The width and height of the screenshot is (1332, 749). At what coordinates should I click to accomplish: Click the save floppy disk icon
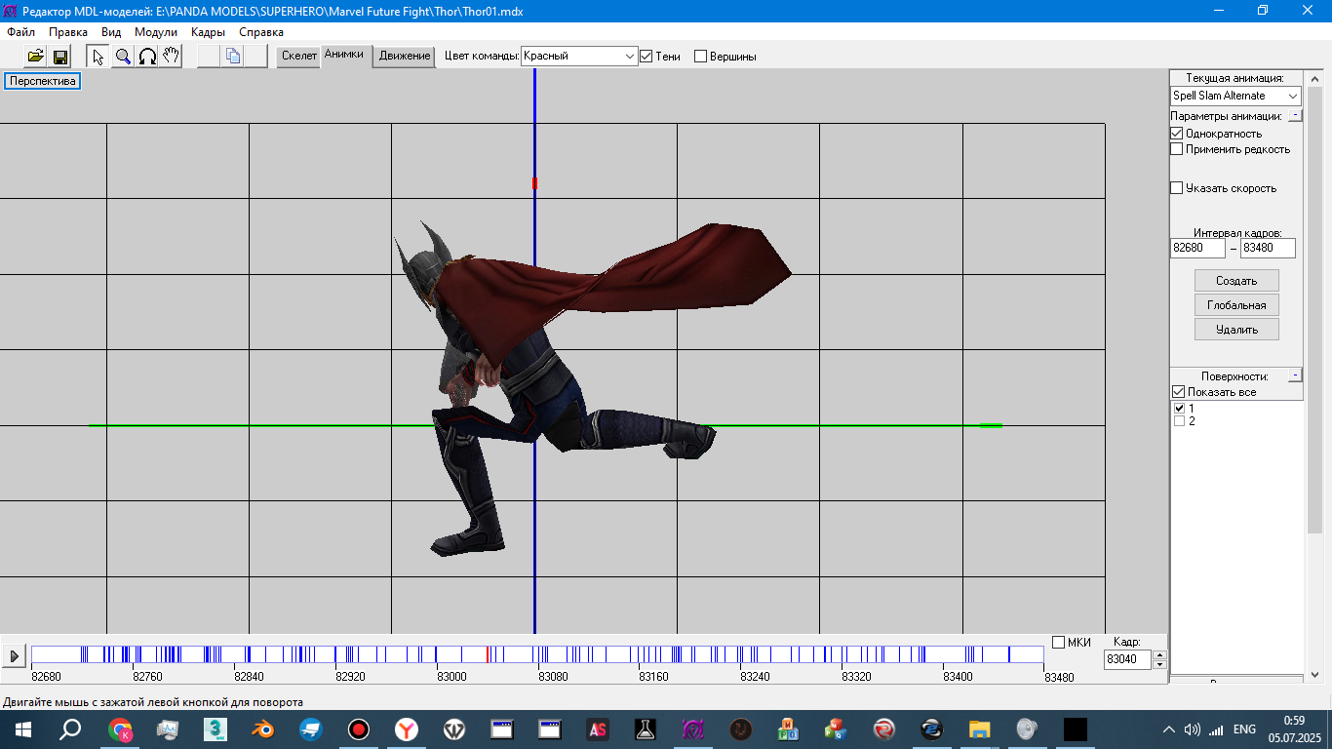click(59, 57)
